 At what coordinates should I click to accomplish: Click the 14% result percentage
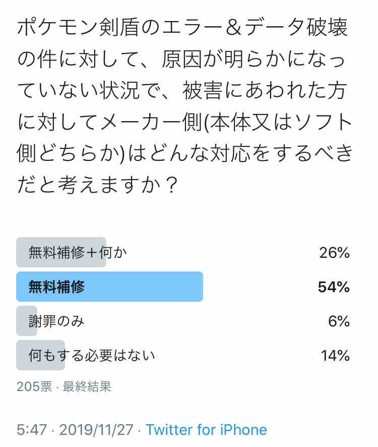(x=335, y=356)
